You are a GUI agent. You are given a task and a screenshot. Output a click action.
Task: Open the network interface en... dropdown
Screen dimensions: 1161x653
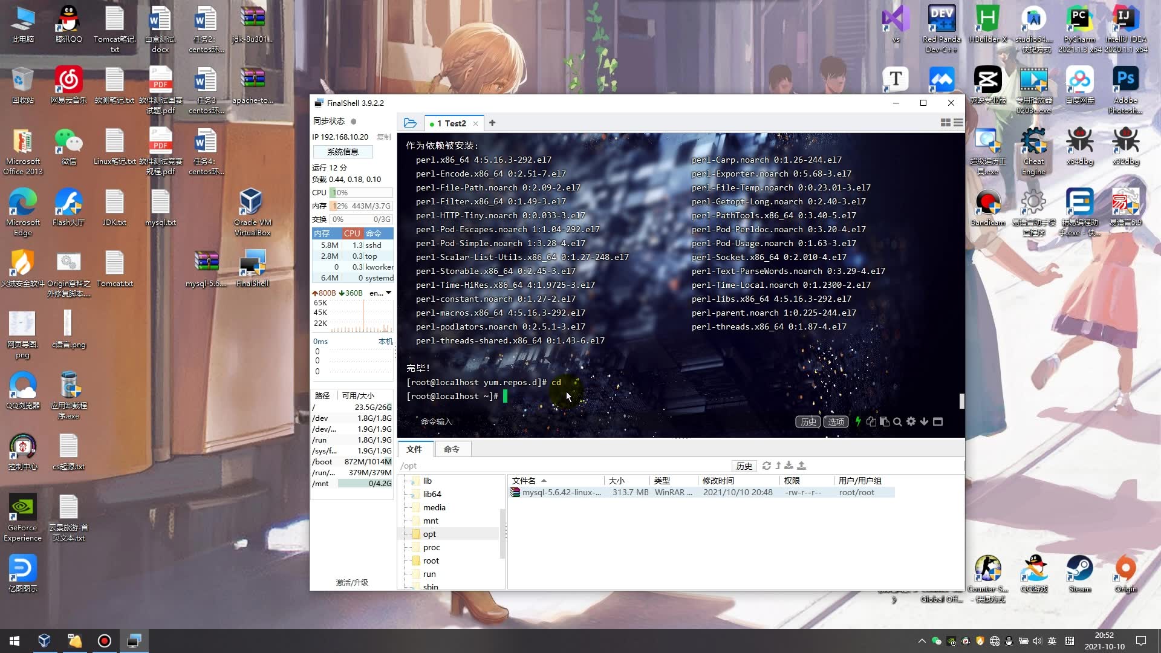[x=380, y=293]
